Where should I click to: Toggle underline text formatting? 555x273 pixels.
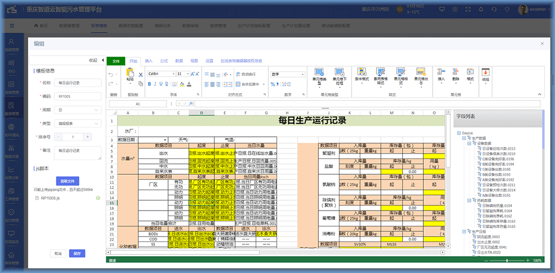tap(161, 84)
